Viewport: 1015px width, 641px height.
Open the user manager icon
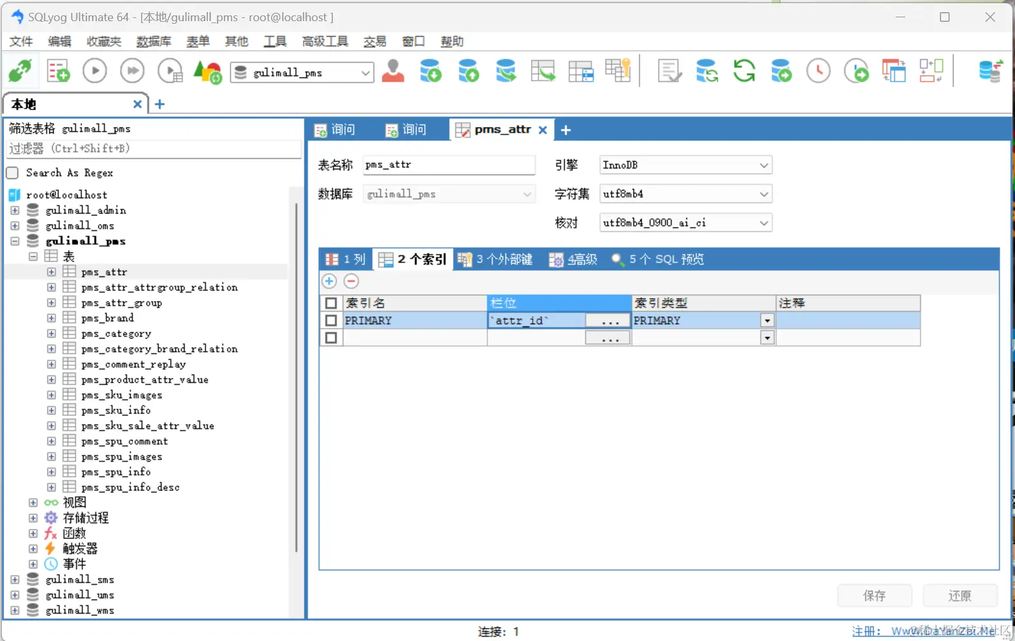(x=393, y=71)
